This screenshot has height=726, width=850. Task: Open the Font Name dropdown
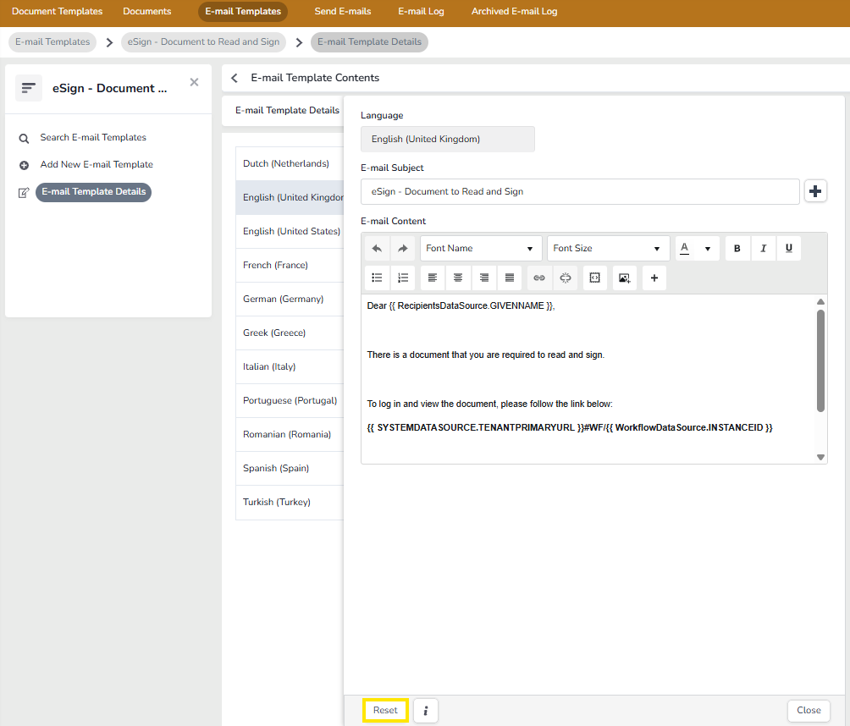click(481, 248)
